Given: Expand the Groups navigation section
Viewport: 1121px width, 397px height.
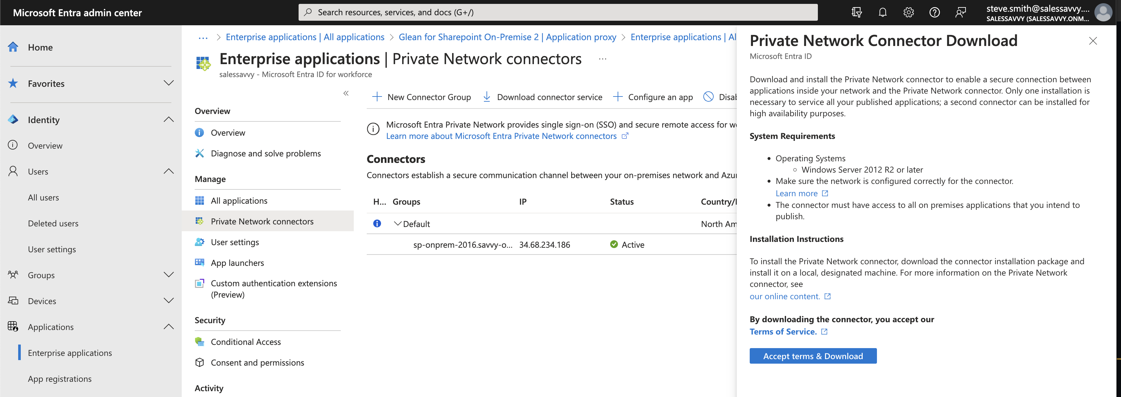Looking at the screenshot, I should tap(168, 275).
